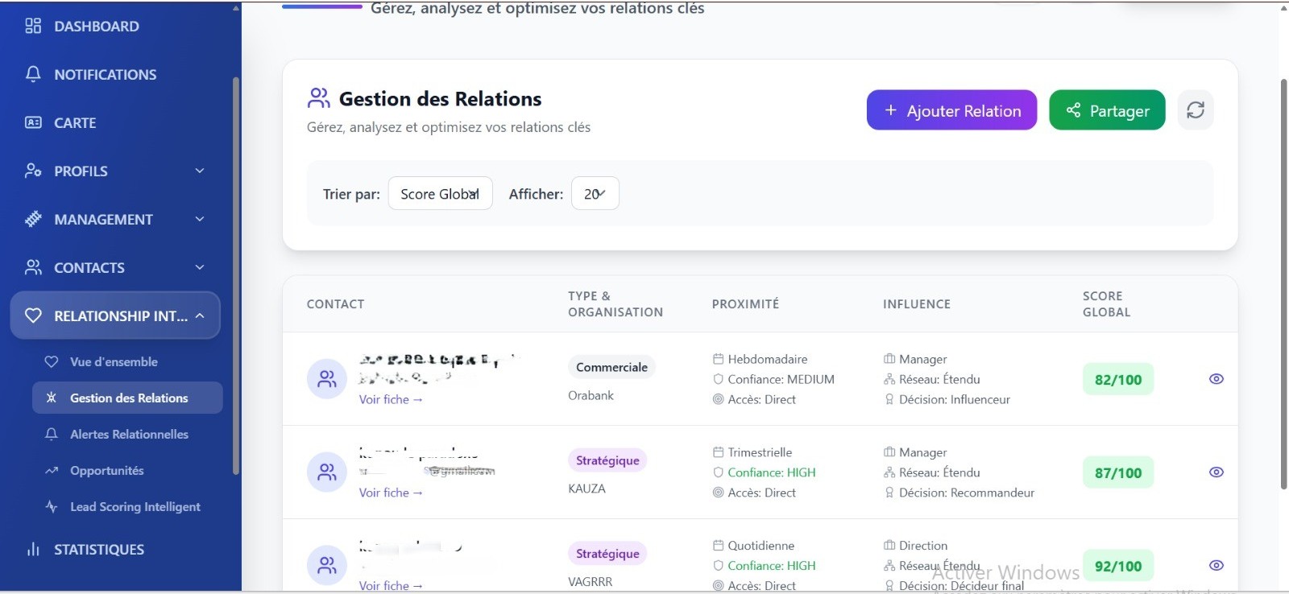Open the Trier par Score Global dropdown
Screen dimensions: 1289x594
point(440,194)
